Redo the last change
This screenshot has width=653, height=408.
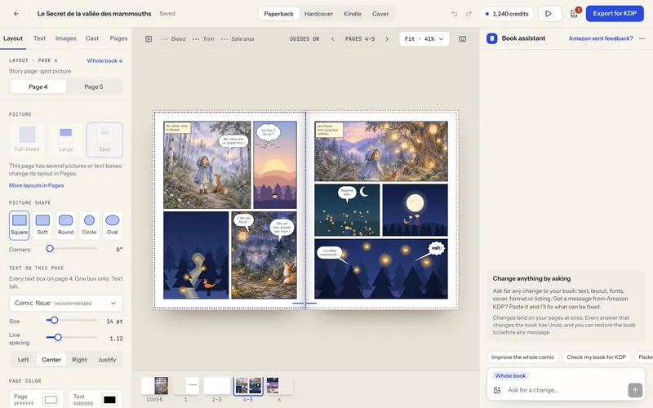point(469,13)
